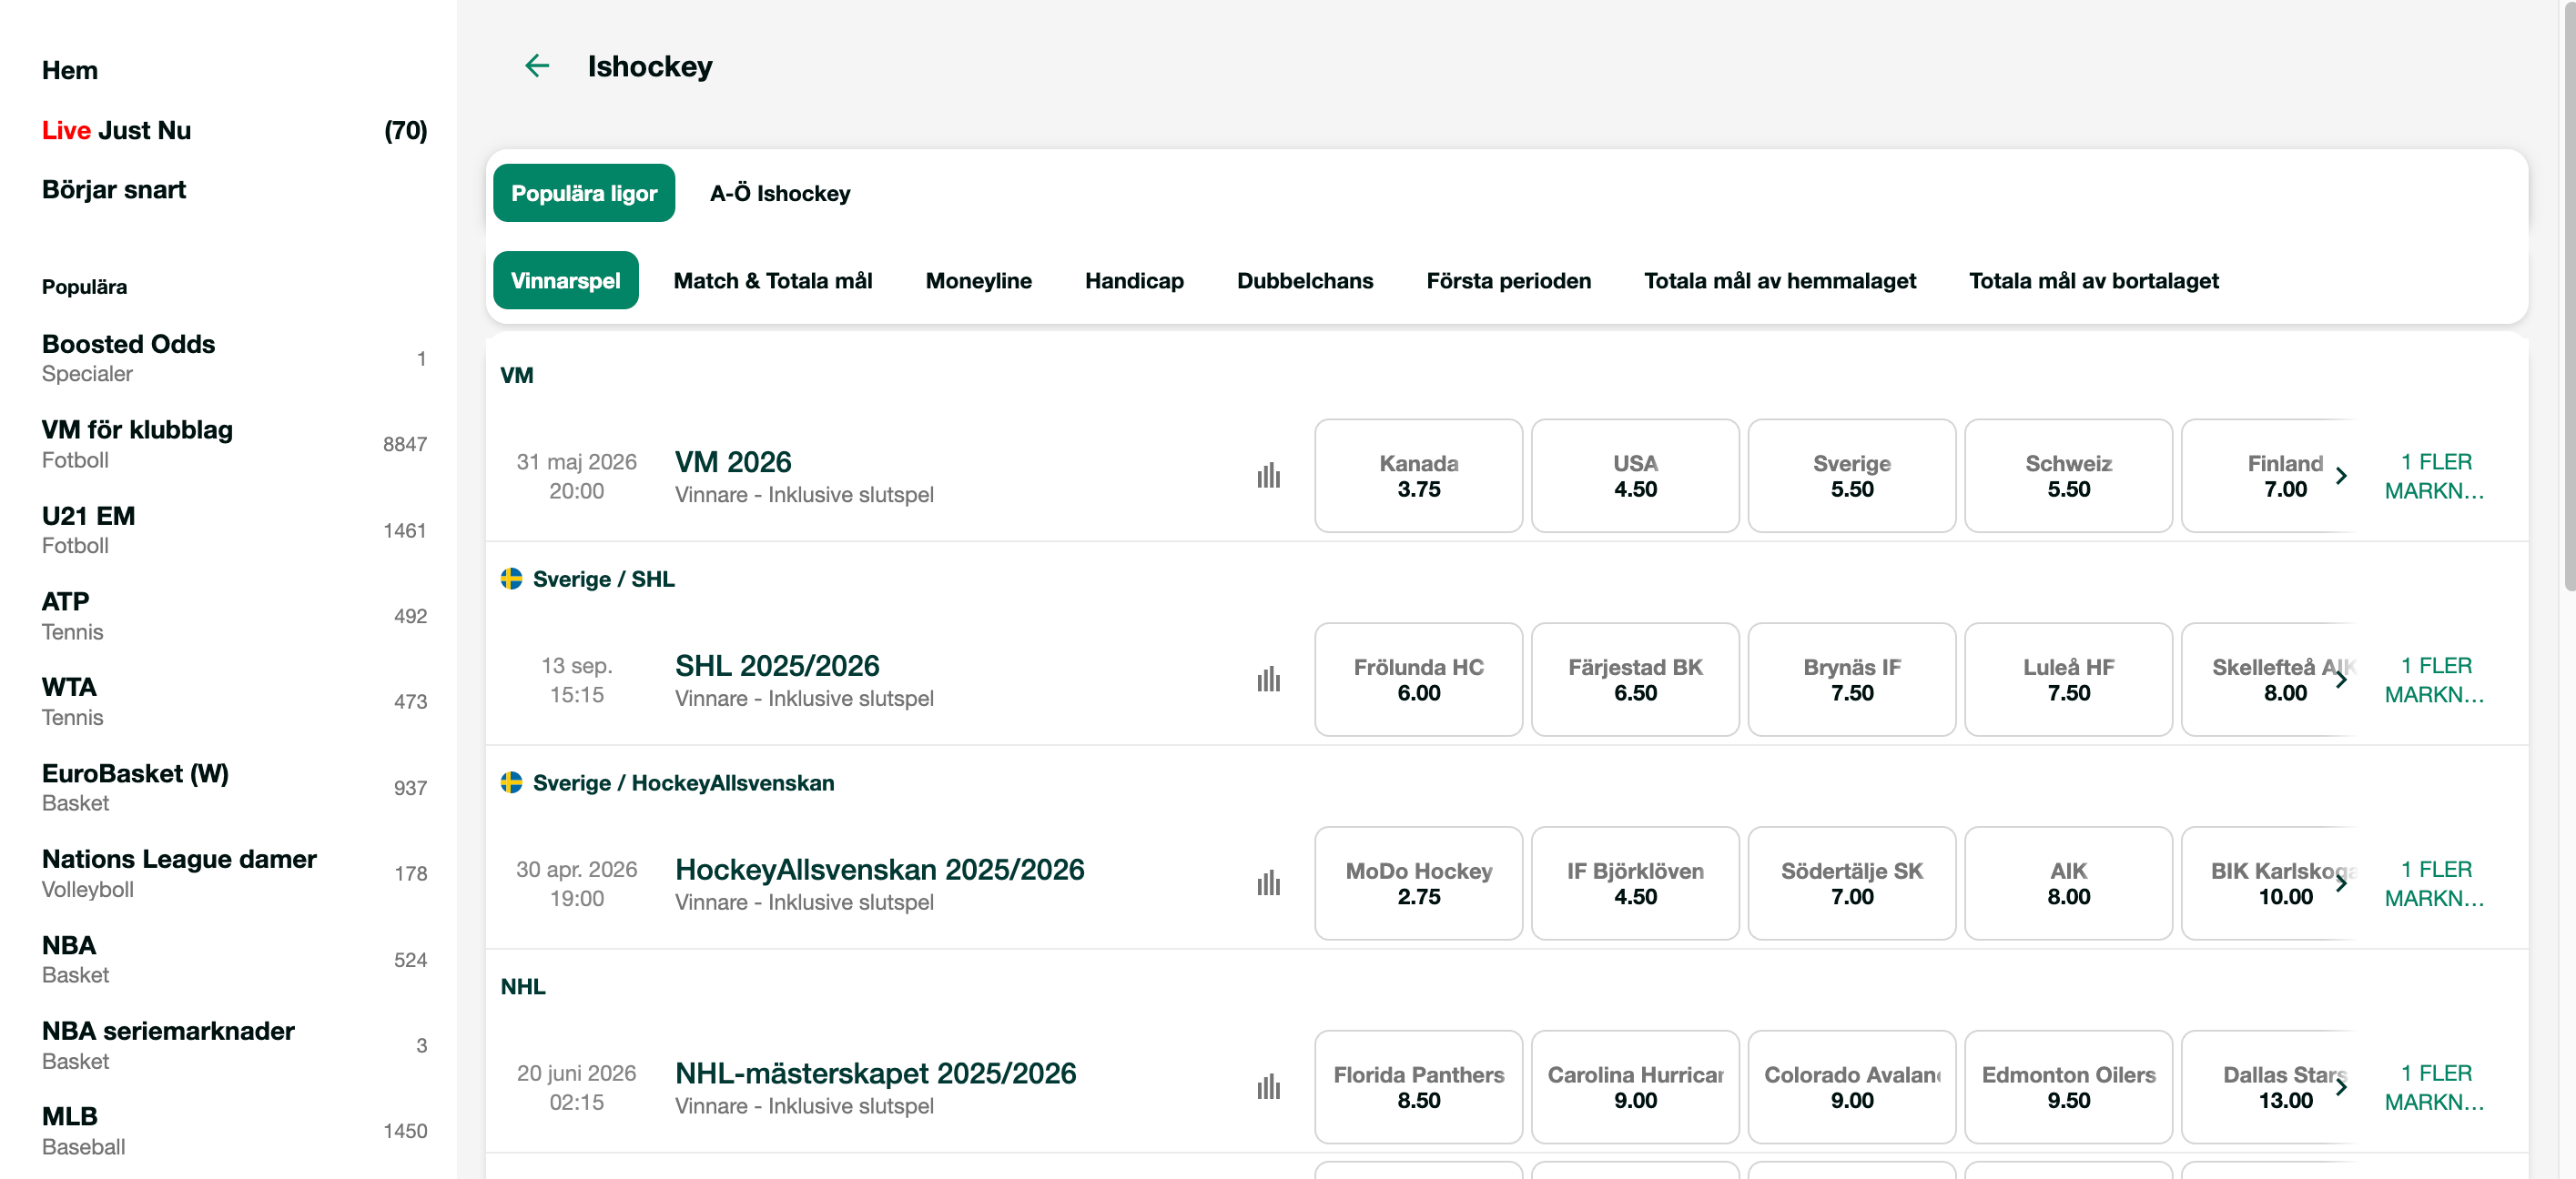Open statistics icon for SHL 2025/2026
Screen dimensions: 2576x1179
[1268, 680]
